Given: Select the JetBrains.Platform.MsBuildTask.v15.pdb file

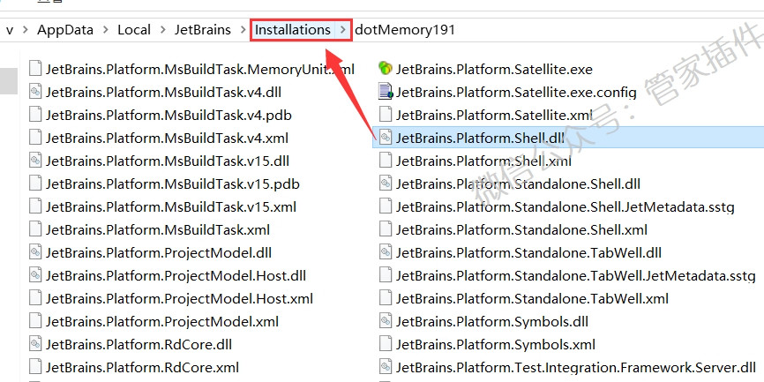Looking at the screenshot, I should click(x=173, y=184).
